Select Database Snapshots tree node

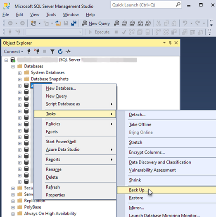(x=50, y=79)
